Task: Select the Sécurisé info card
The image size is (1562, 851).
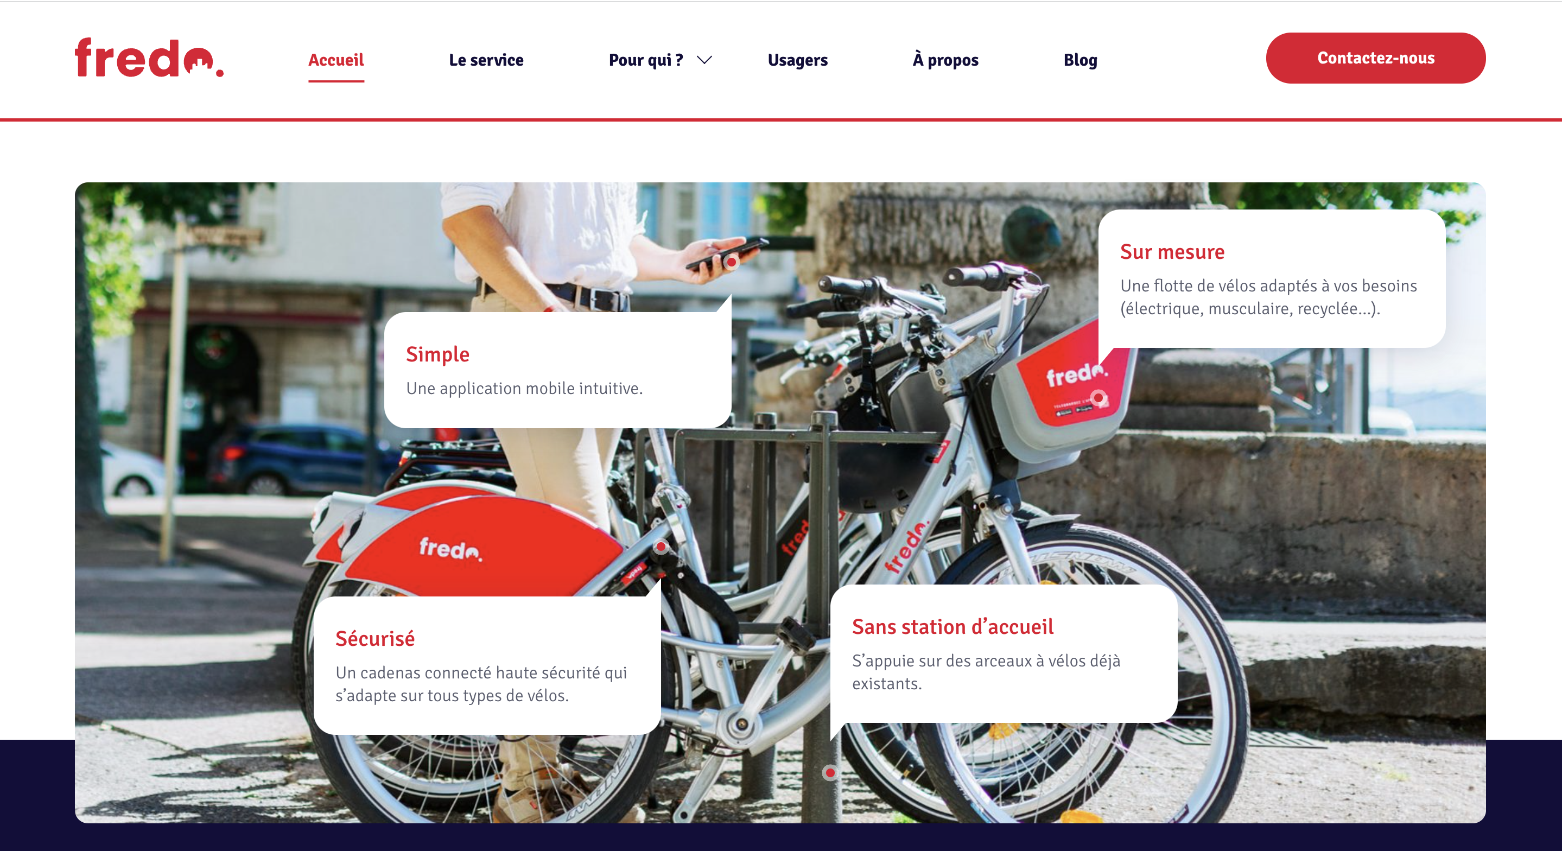Action: coord(487,665)
